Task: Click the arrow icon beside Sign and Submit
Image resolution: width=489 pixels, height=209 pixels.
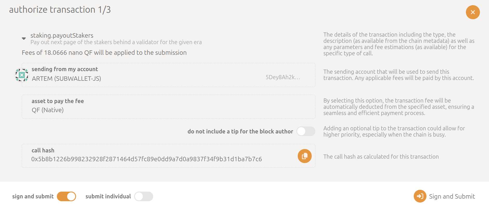Action: [x=420, y=196]
